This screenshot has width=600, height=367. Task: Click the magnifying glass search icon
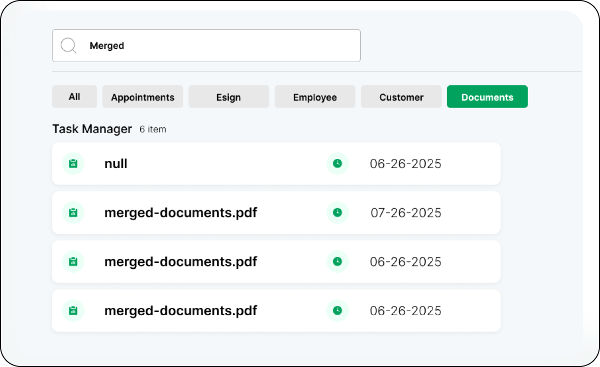point(68,46)
